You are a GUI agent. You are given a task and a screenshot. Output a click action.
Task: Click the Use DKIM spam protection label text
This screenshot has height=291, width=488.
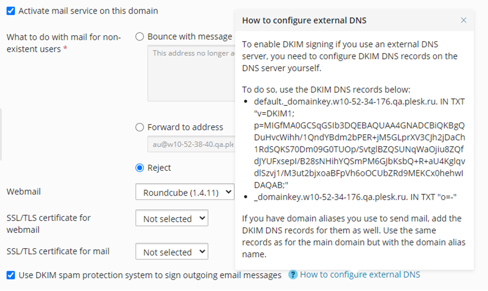pos(150,275)
